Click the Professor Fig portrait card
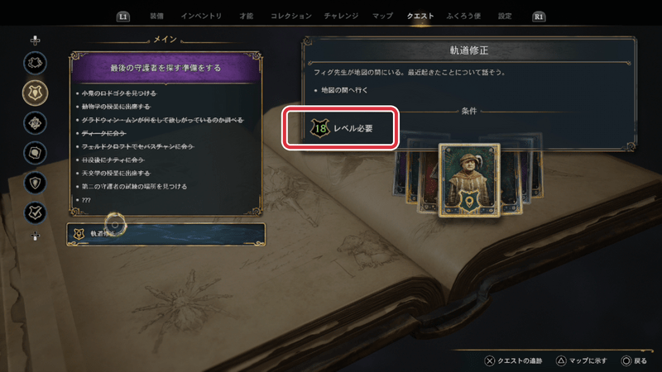This screenshot has height=372, width=662. click(x=469, y=180)
